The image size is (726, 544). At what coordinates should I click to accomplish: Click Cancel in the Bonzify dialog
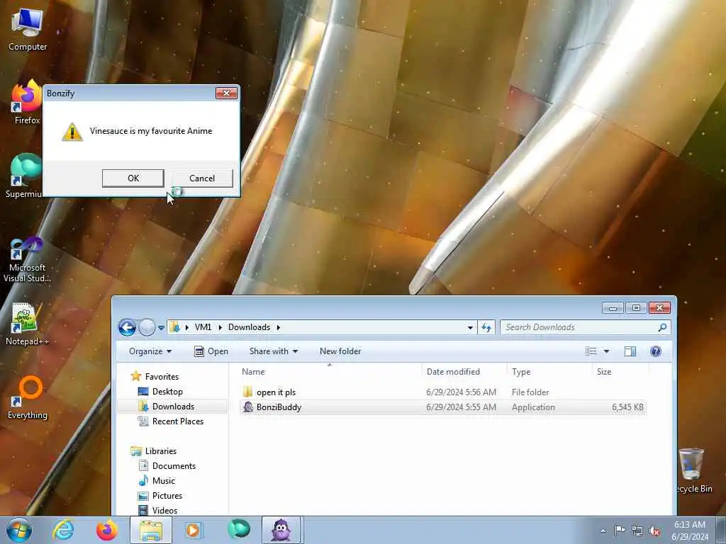(202, 178)
